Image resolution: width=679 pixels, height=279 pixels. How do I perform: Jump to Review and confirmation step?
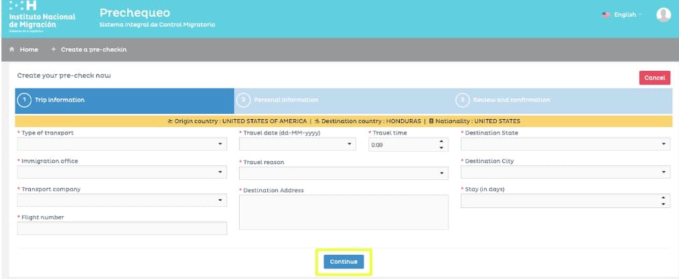(x=562, y=100)
